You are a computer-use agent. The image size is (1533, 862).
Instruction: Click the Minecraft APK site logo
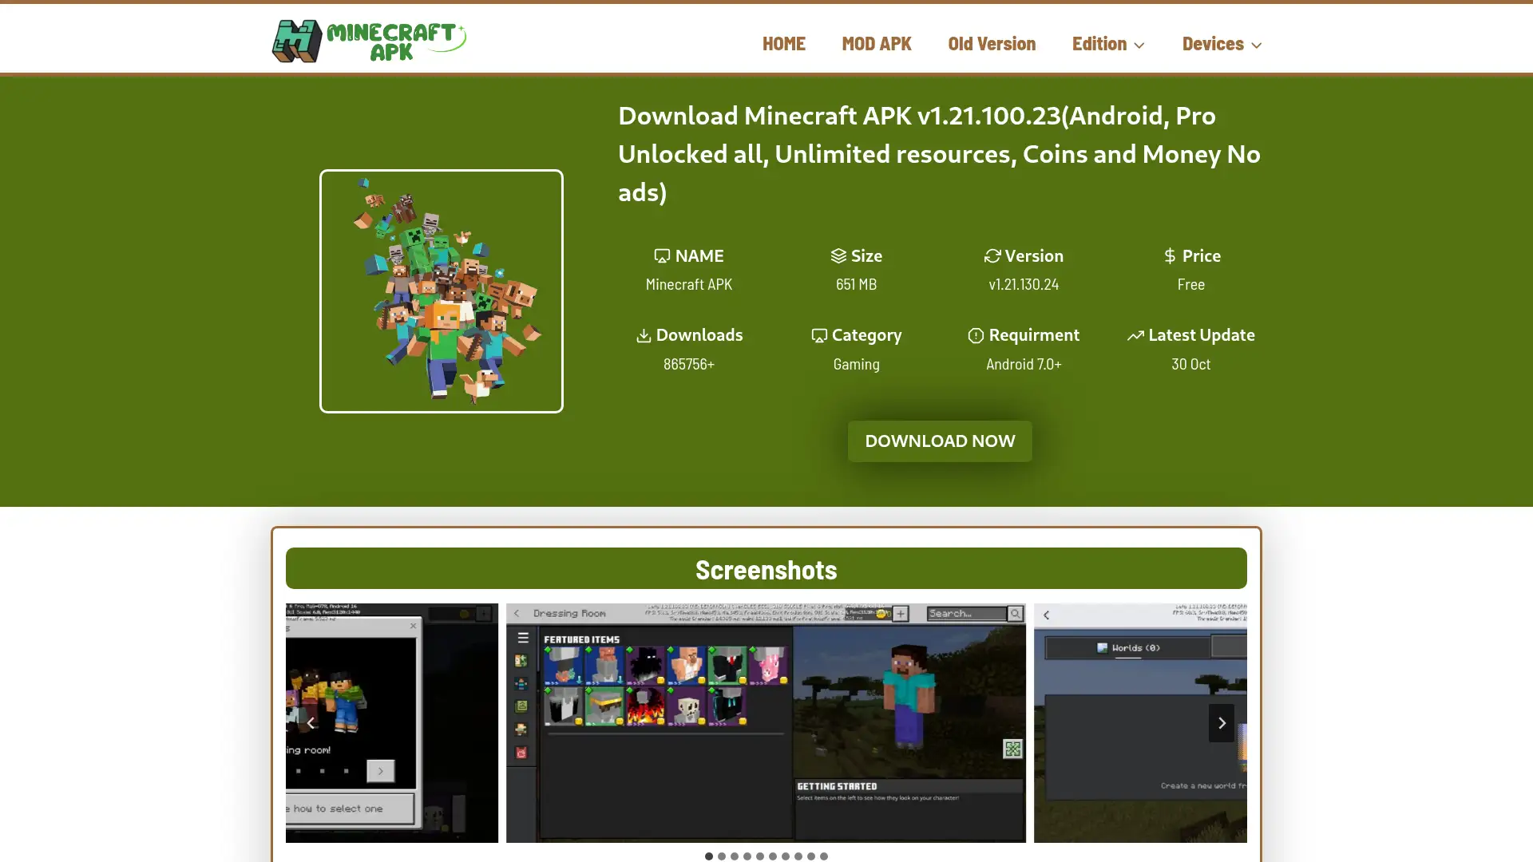[x=369, y=41]
